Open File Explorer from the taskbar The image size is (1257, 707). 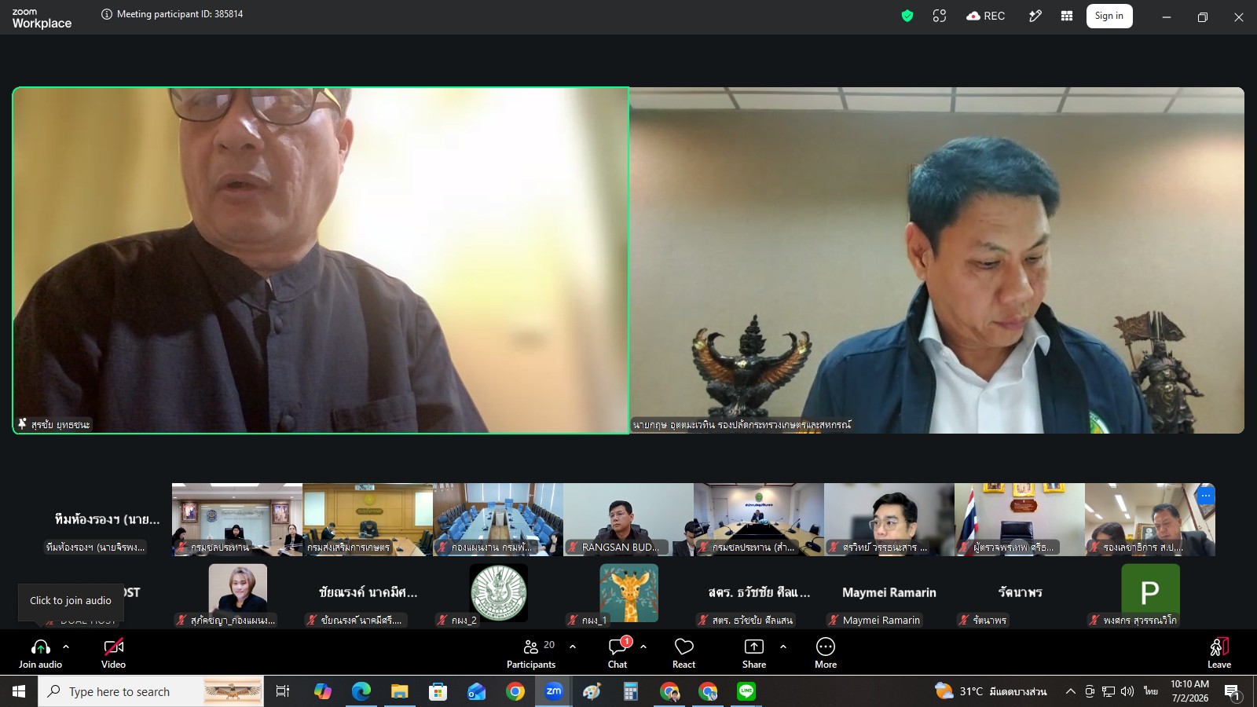[399, 691]
